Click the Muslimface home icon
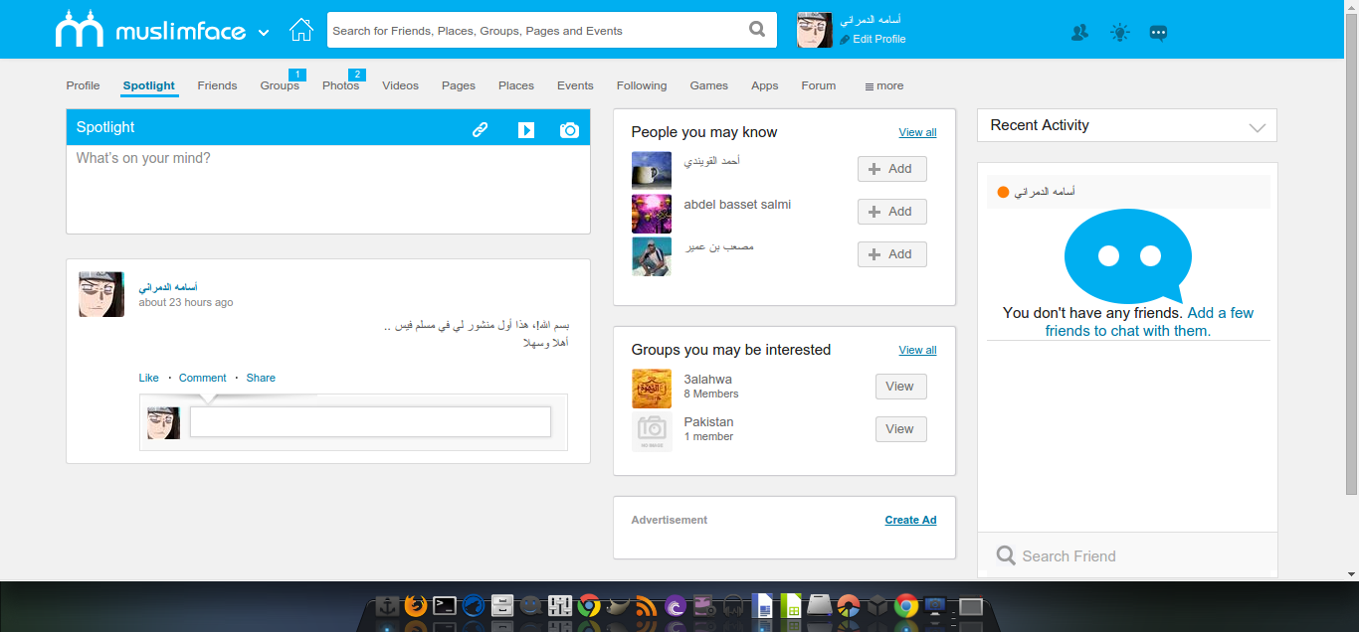Screen dimensions: 1359x632 point(300,29)
